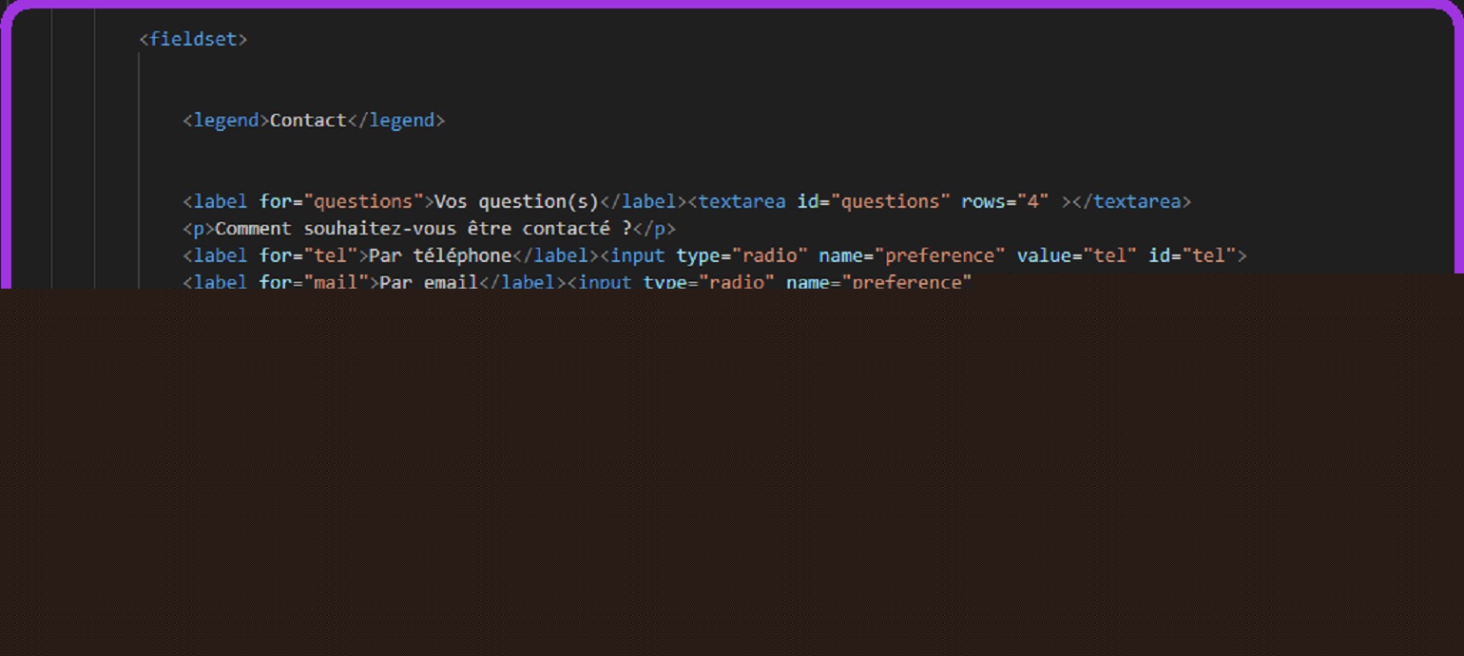Place cursor on the word Contact in legend
This screenshot has width=1464, height=656.
click(x=308, y=121)
